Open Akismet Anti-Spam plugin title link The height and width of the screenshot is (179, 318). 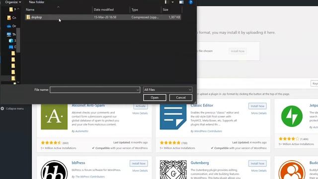pyautogui.click(x=88, y=105)
